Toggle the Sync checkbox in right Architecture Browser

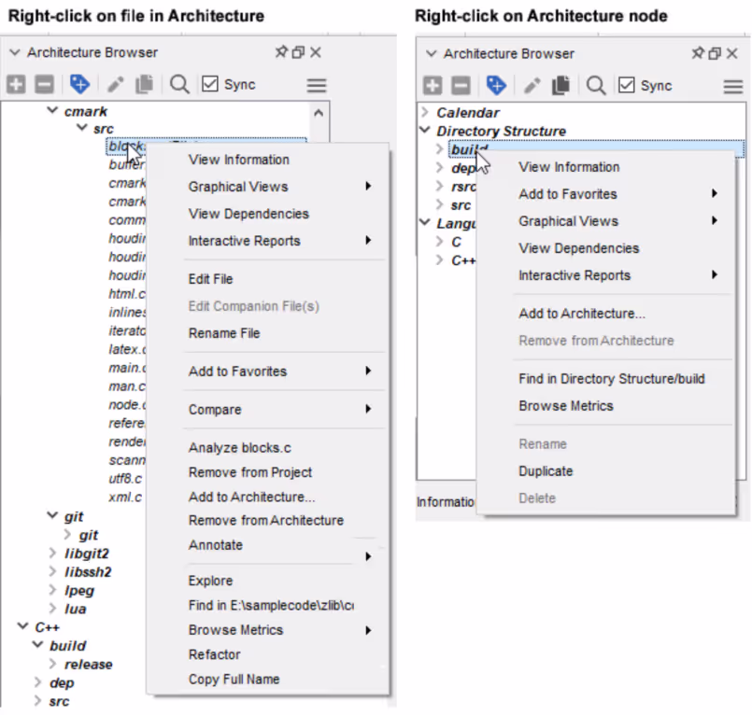click(626, 85)
